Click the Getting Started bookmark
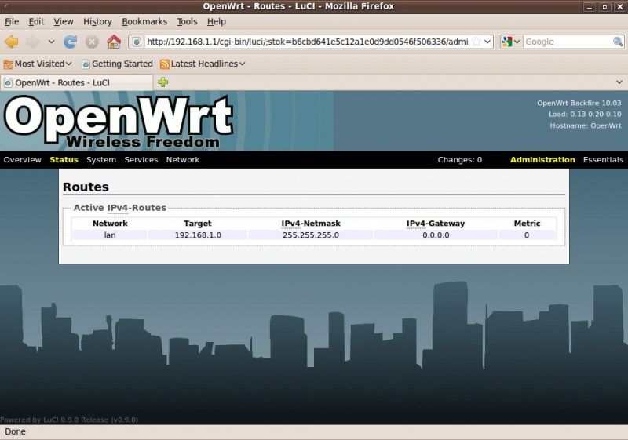Screen dimensions: 628x440 [117, 64]
